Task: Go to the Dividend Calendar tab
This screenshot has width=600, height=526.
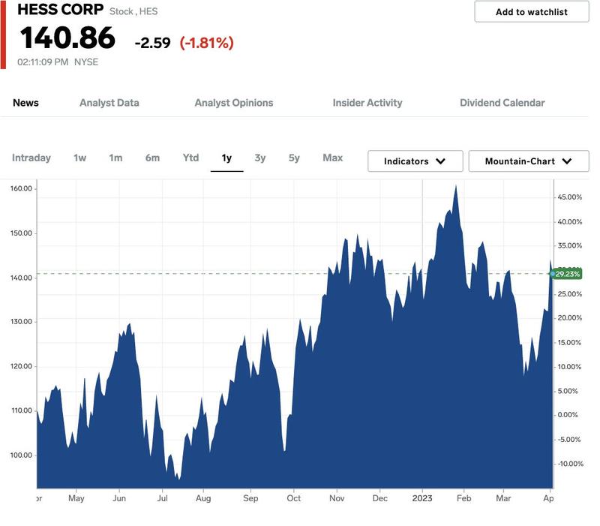Action: 502,103
